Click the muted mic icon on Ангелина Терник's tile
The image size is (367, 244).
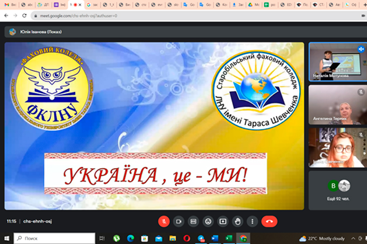361,92
